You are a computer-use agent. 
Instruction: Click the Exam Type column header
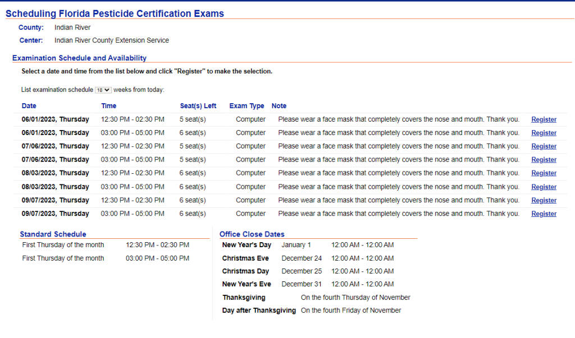247,106
